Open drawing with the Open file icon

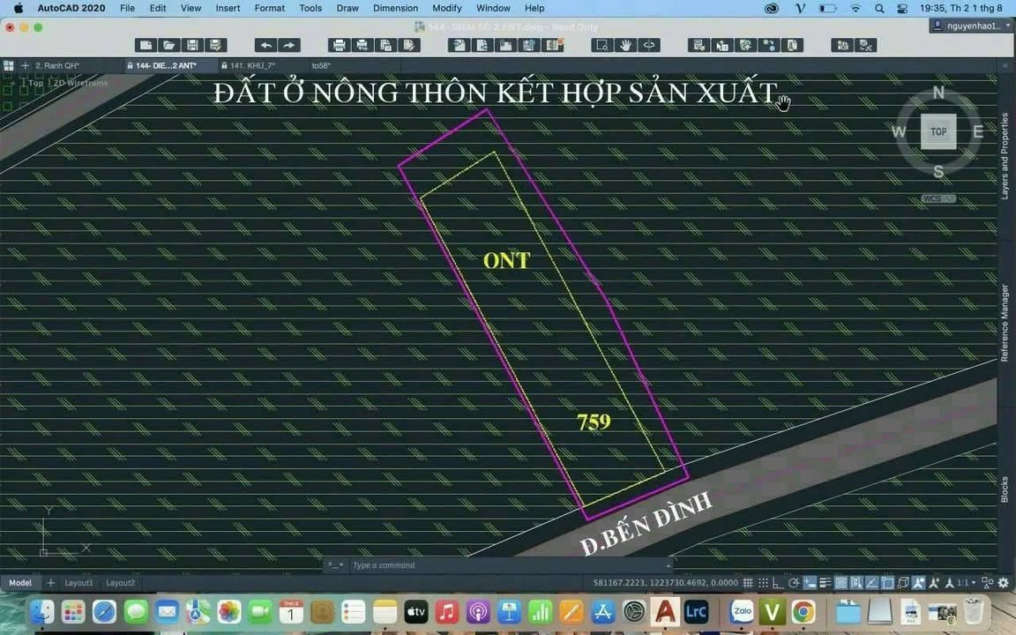click(x=168, y=44)
